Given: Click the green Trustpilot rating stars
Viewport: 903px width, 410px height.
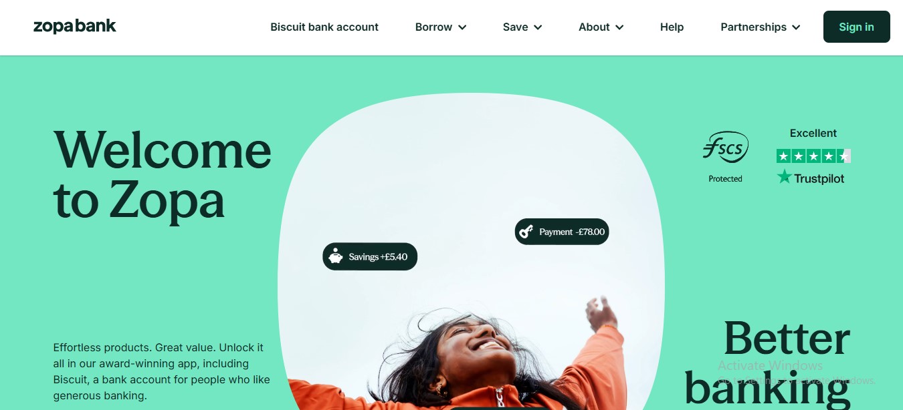Looking at the screenshot, I should 813,156.
